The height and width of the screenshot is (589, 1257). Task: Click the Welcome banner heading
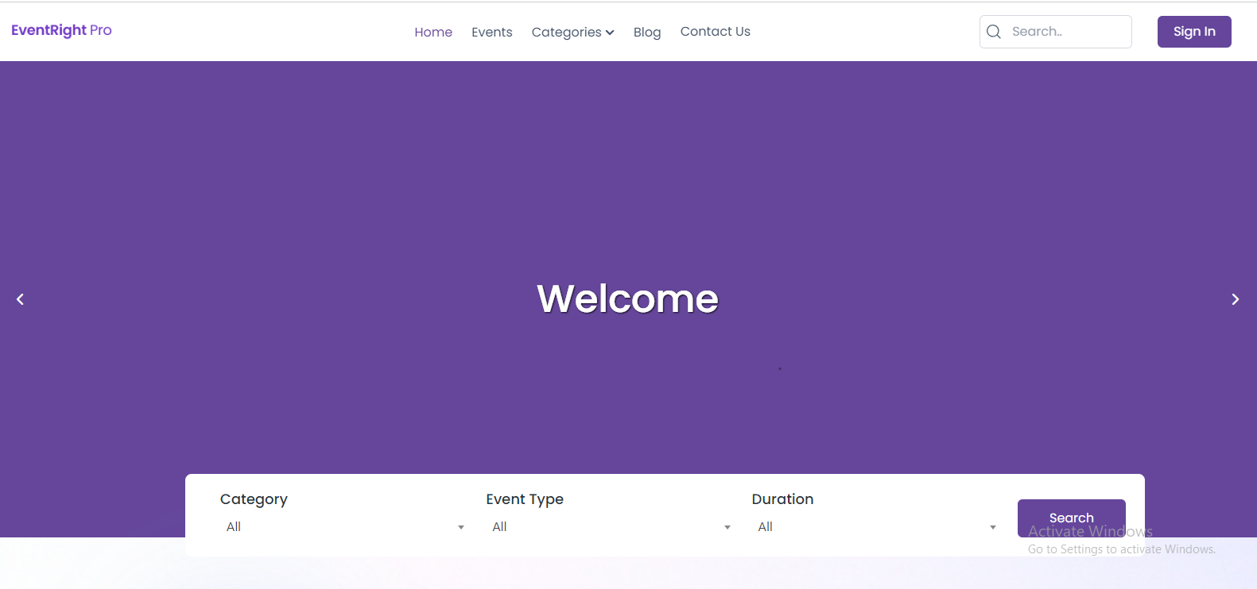point(627,299)
